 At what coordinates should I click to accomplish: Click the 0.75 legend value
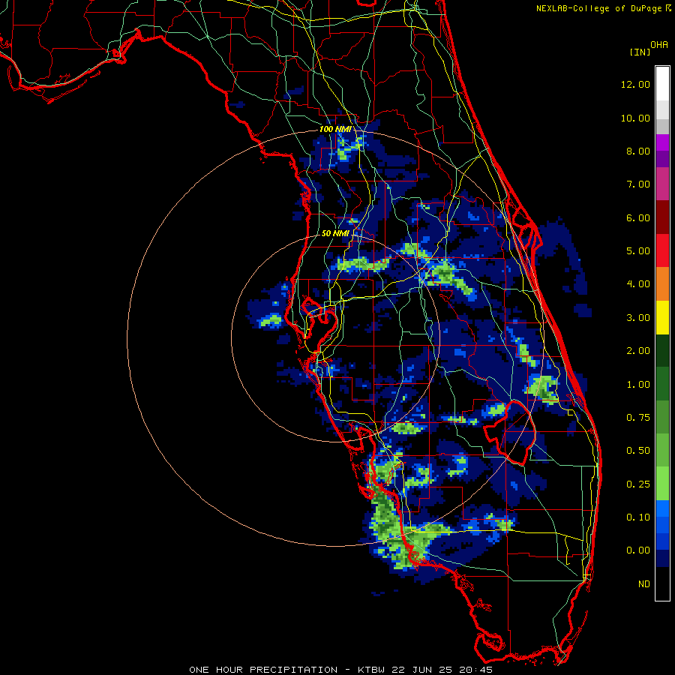(x=638, y=418)
